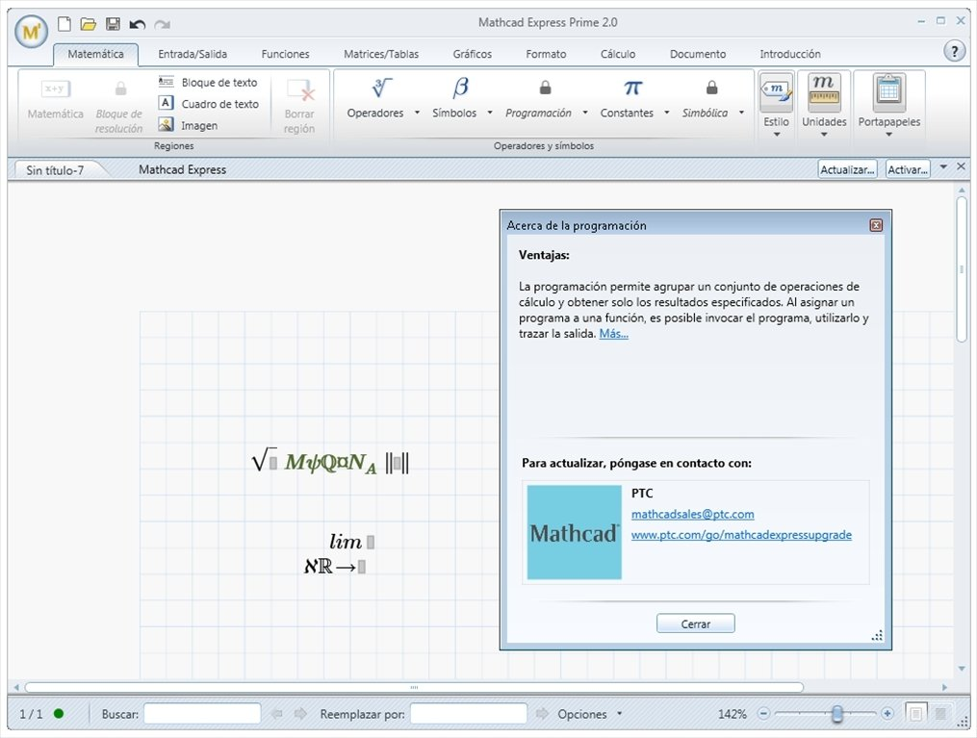Create a new worksheet with the blank page icon
This screenshot has width=977, height=738.
point(64,24)
